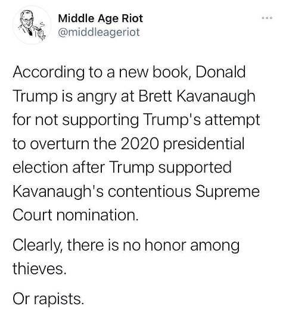Image resolution: width=286 pixels, height=316 pixels.
Task: Click the word 'Supreme' in the tweet
Action: pos(228,192)
